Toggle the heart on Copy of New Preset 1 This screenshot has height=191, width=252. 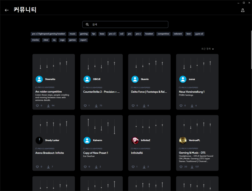[85, 167]
